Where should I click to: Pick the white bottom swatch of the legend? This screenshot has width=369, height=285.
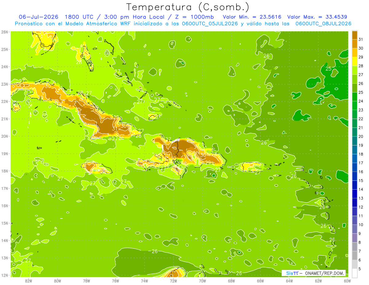click(x=355, y=273)
